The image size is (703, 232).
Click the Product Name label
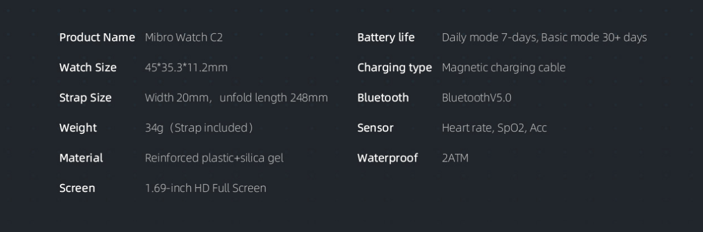click(x=97, y=37)
